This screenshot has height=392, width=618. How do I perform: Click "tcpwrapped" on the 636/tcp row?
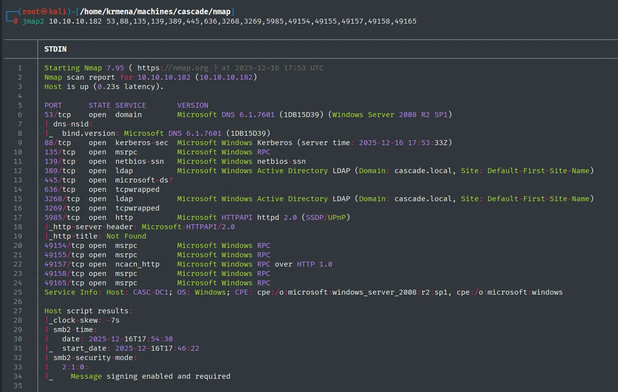(x=137, y=189)
